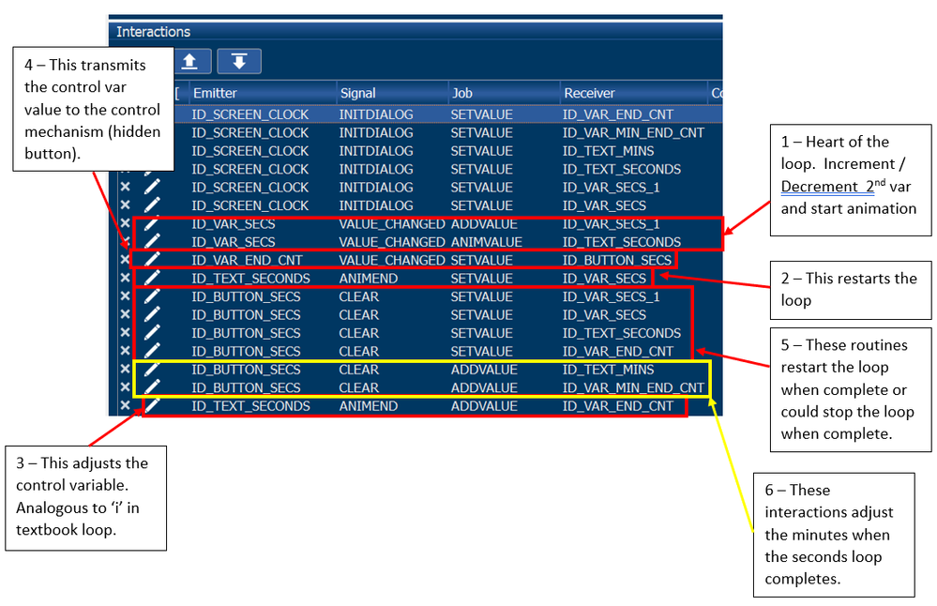This screenshot has height=606, width=937.
Task: Edit ID_BUTTON_SECS CLEAR SETVALUE ID_TEXT_SECONDS row
Action: (x=152, y=333)
